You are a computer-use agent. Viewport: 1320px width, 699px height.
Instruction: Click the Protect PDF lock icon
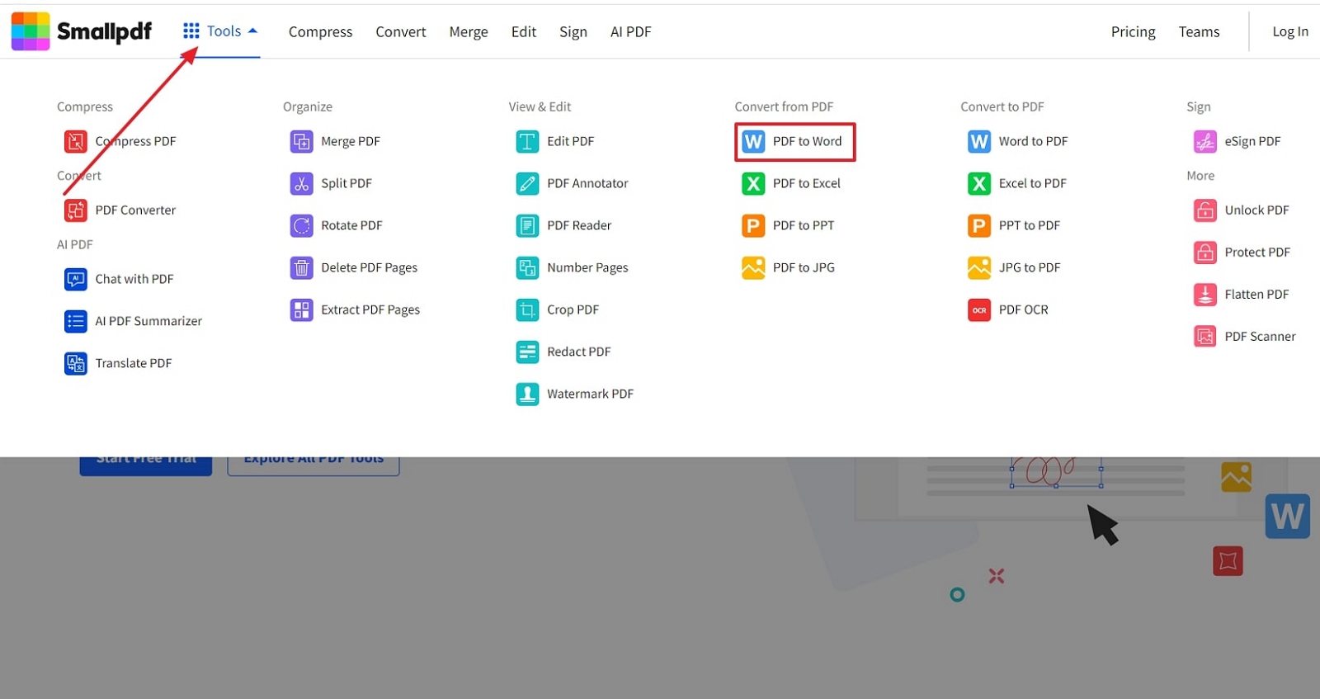1205,252
